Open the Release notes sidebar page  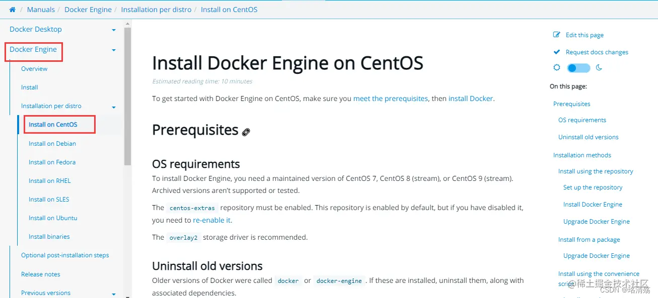click(x=41, y=274)
